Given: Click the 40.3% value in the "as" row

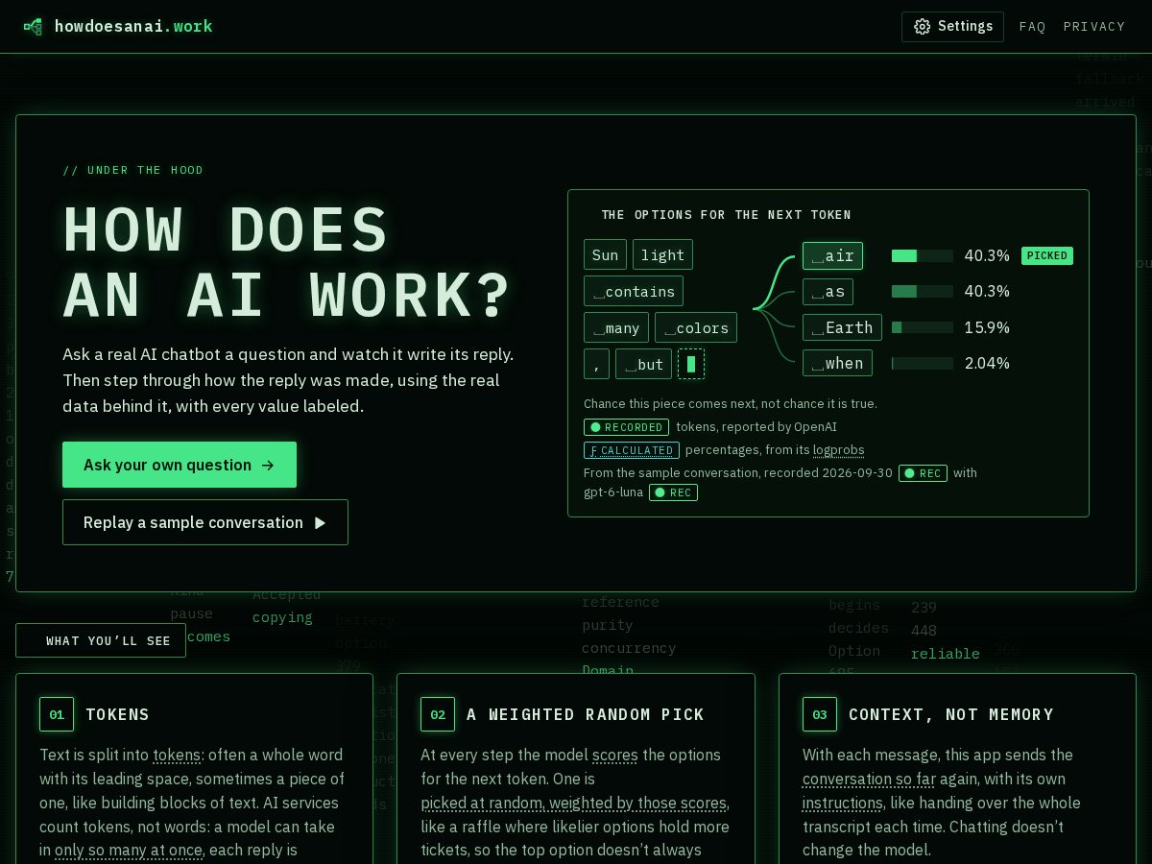Looking at the screenshot, I should pos(987,291).
